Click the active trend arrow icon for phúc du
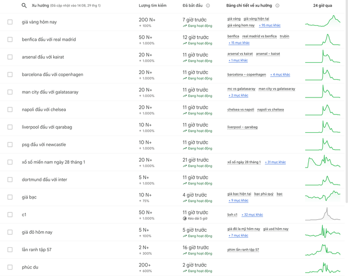 [185, 271]
